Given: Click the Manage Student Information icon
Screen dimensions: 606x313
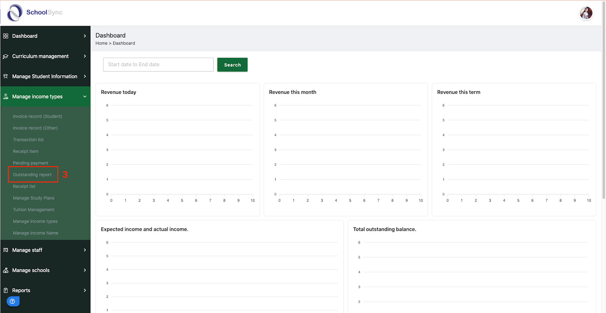Looking at the screenshot, I should (x=6, y=76).
